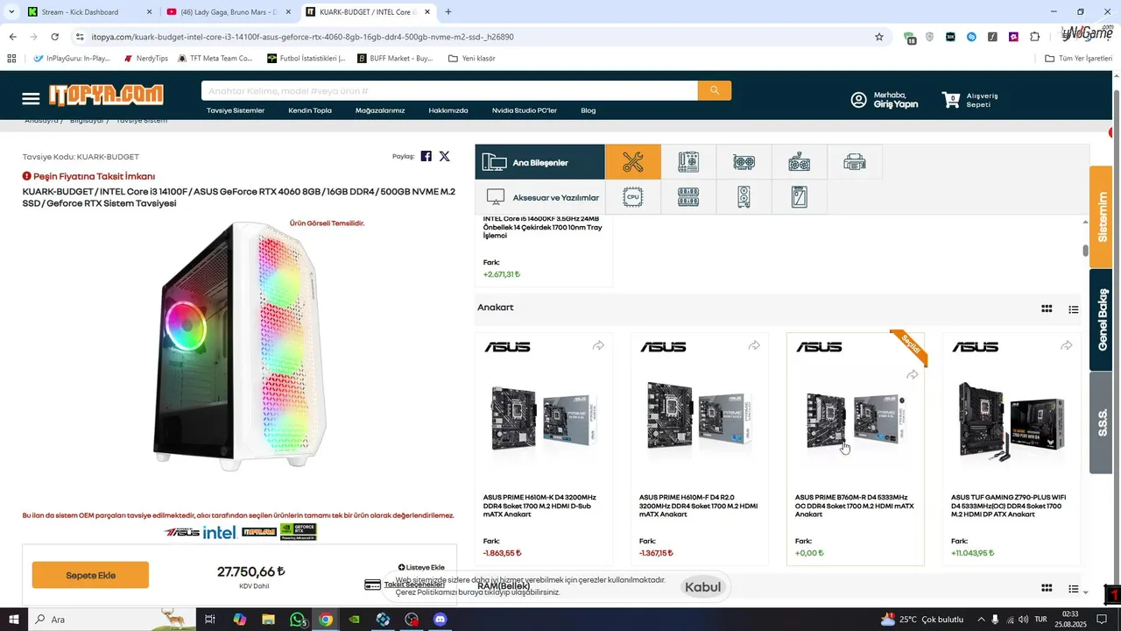Switch RAM section to grid view

(x=1047, y=588)
